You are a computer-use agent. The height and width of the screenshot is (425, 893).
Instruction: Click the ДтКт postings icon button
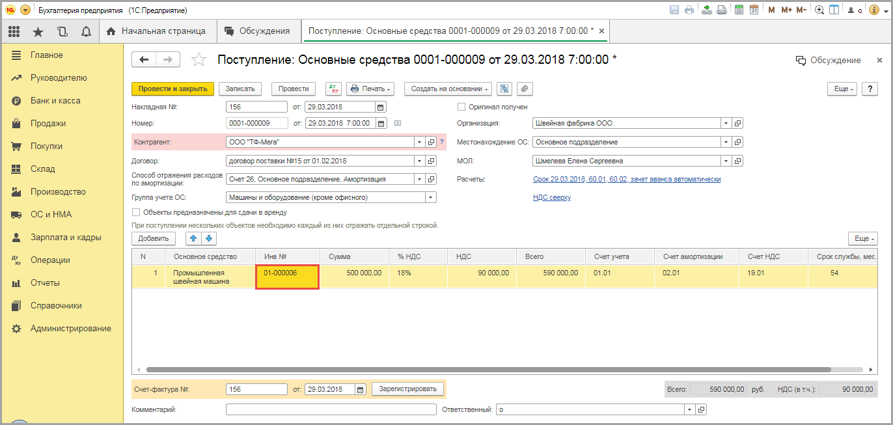pos(333,89)
